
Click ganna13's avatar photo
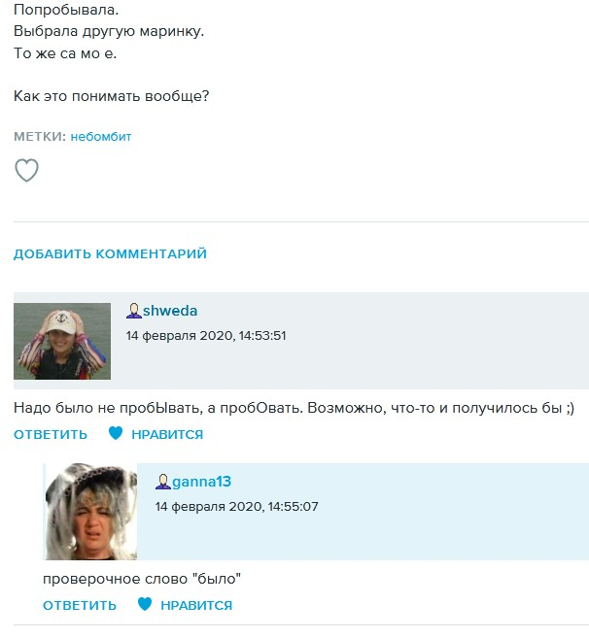click(x=90, y=512)
